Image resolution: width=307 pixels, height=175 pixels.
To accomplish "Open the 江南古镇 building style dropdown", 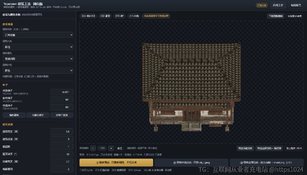I will point(38,35).
